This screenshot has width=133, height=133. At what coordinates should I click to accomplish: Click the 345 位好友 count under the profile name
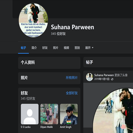point(58,34)
